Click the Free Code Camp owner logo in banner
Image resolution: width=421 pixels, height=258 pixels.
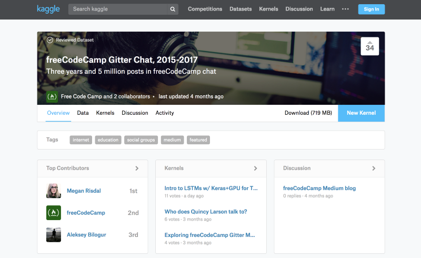pyautogui.click(x=52, y=96)
